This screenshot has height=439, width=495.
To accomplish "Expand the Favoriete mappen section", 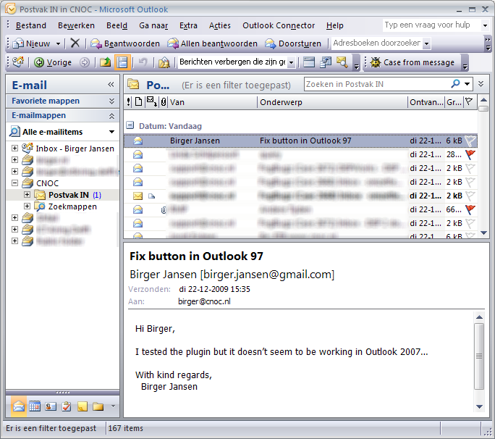I will (x=111, y=101).
